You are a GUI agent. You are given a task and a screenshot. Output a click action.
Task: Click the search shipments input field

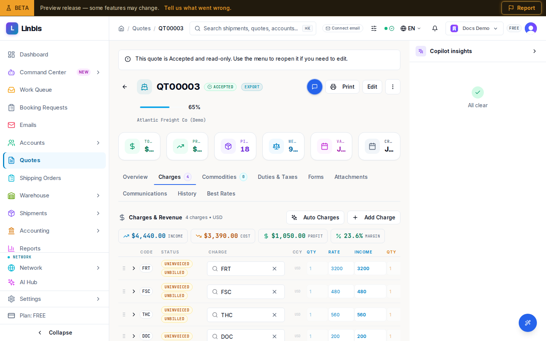coord(253,28)
